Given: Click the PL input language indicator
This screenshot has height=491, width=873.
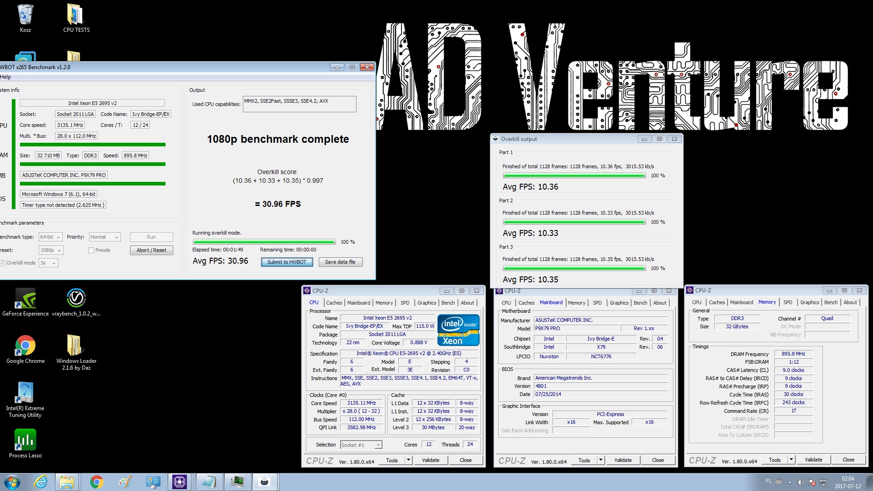Looking at the screenshot, I should click(x=768, y=481).
